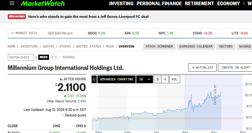Image resolution: width=252 pixels, height=133 pixels.
Task: Select the Last Updated timestamp text
Action: click(x=55, y=110)
